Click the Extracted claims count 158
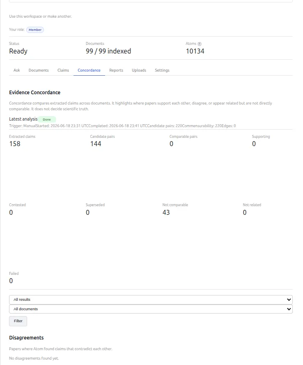This screenshot has width=303, height=365. [x=15, y=144]
